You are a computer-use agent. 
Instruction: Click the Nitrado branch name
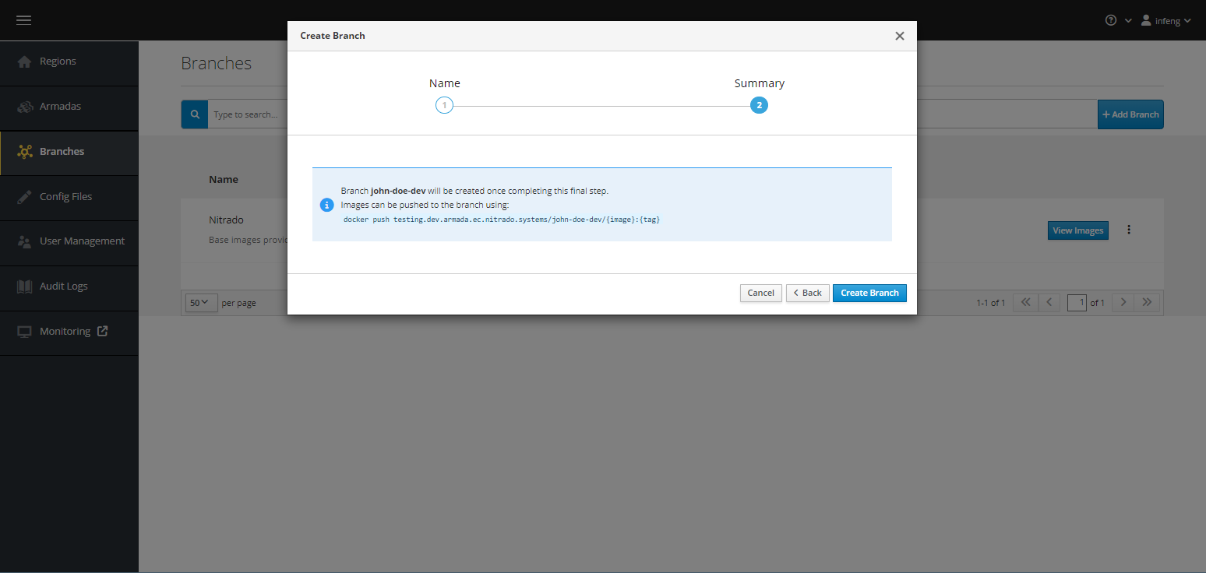coord(226,220)
